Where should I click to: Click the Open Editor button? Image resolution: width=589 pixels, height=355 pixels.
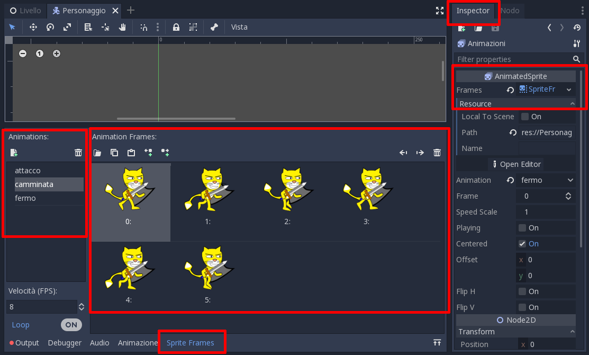click(516, 164)
